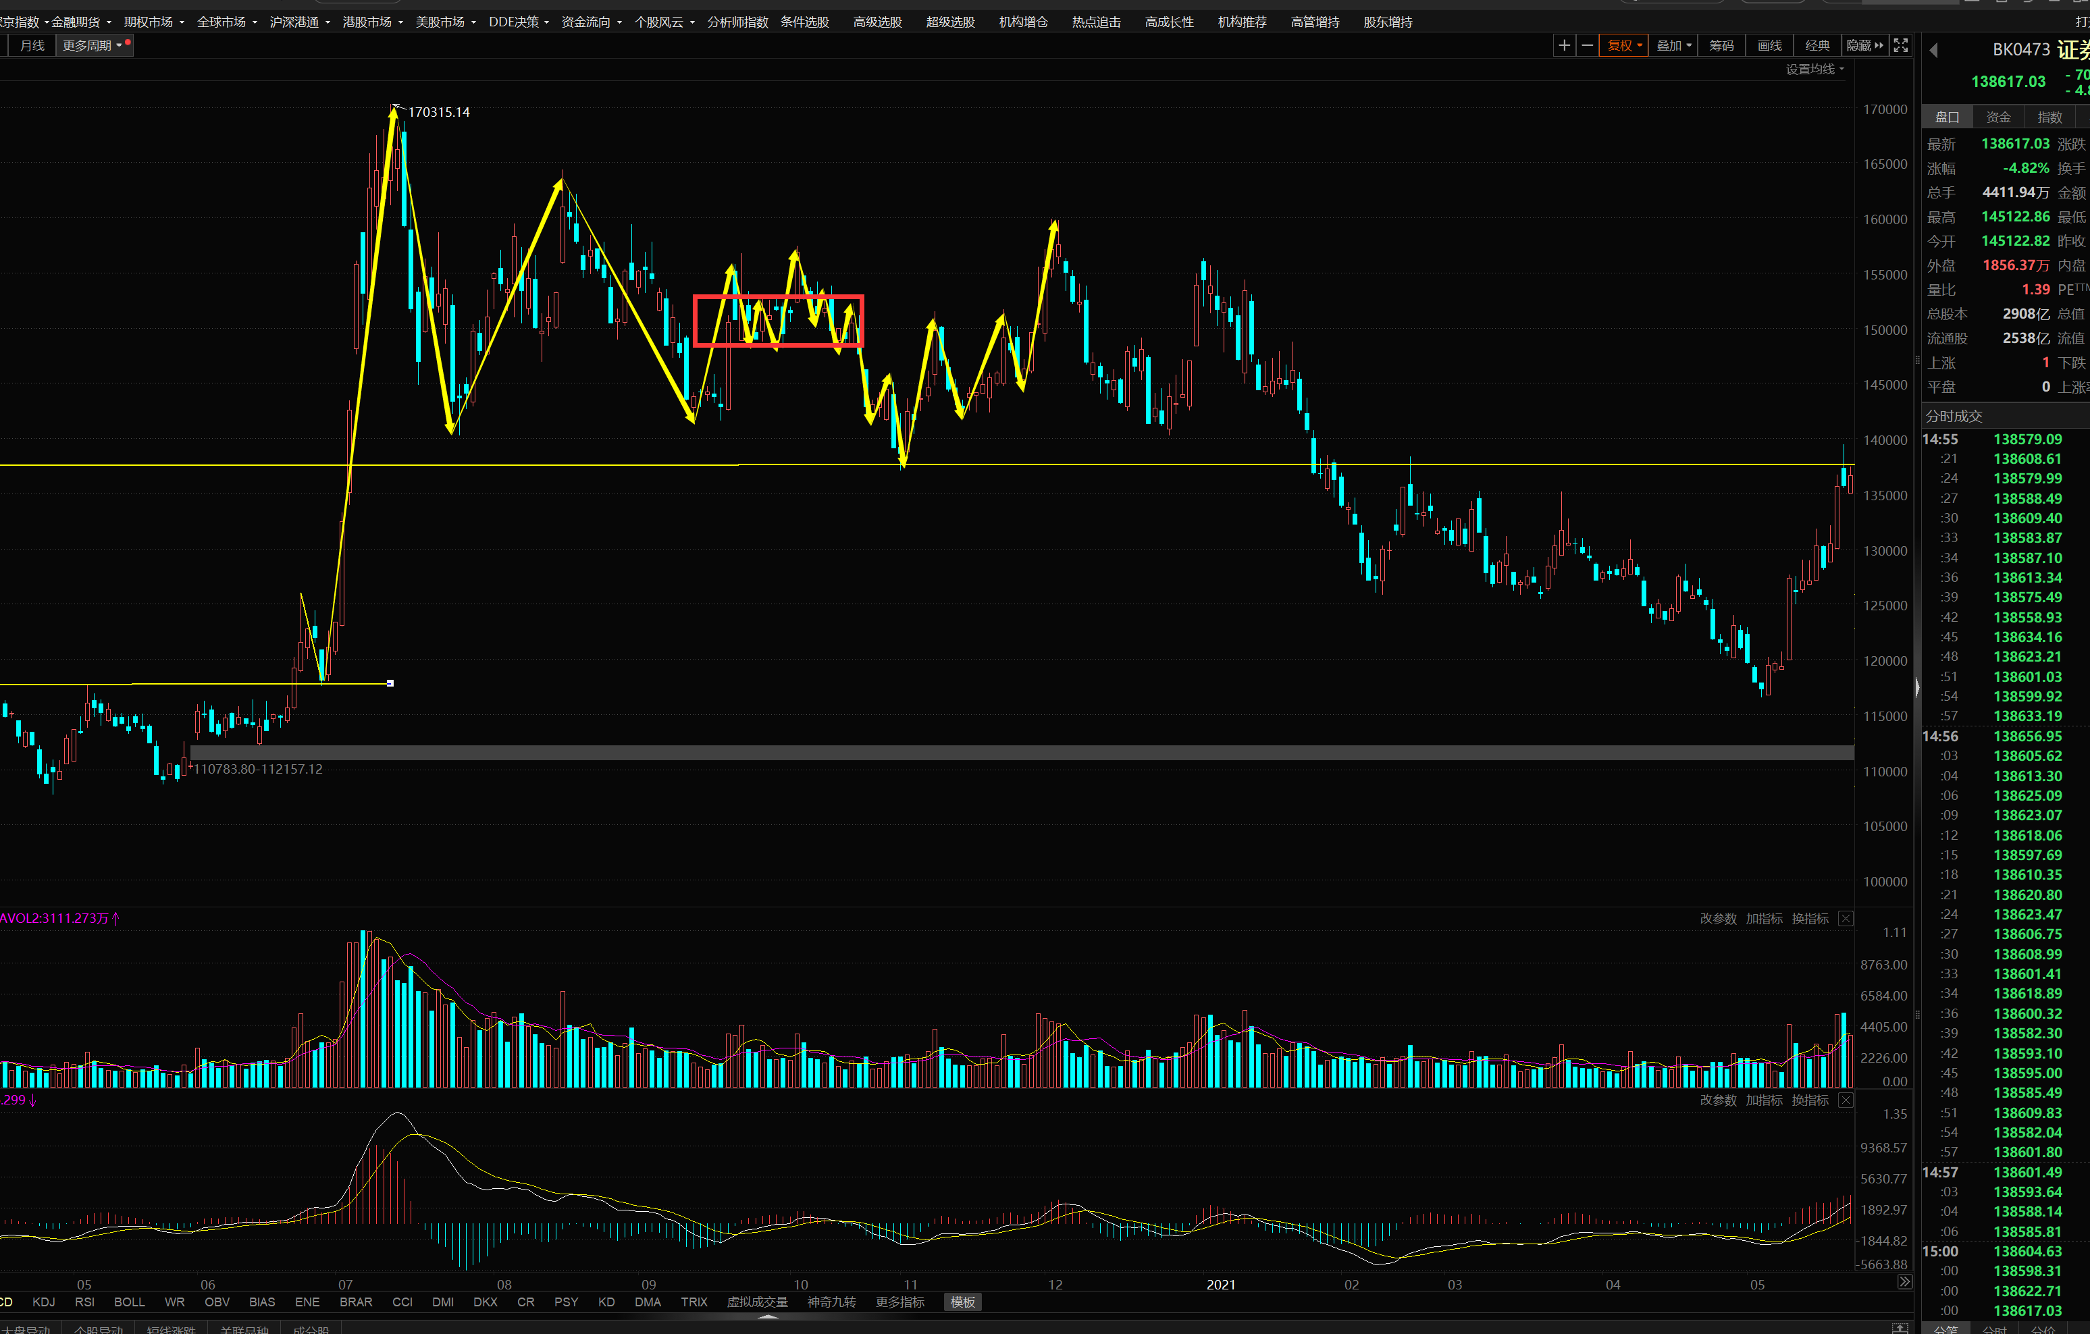Expand 期权市场 menu
The image size is (2090, 1334).
153,22
